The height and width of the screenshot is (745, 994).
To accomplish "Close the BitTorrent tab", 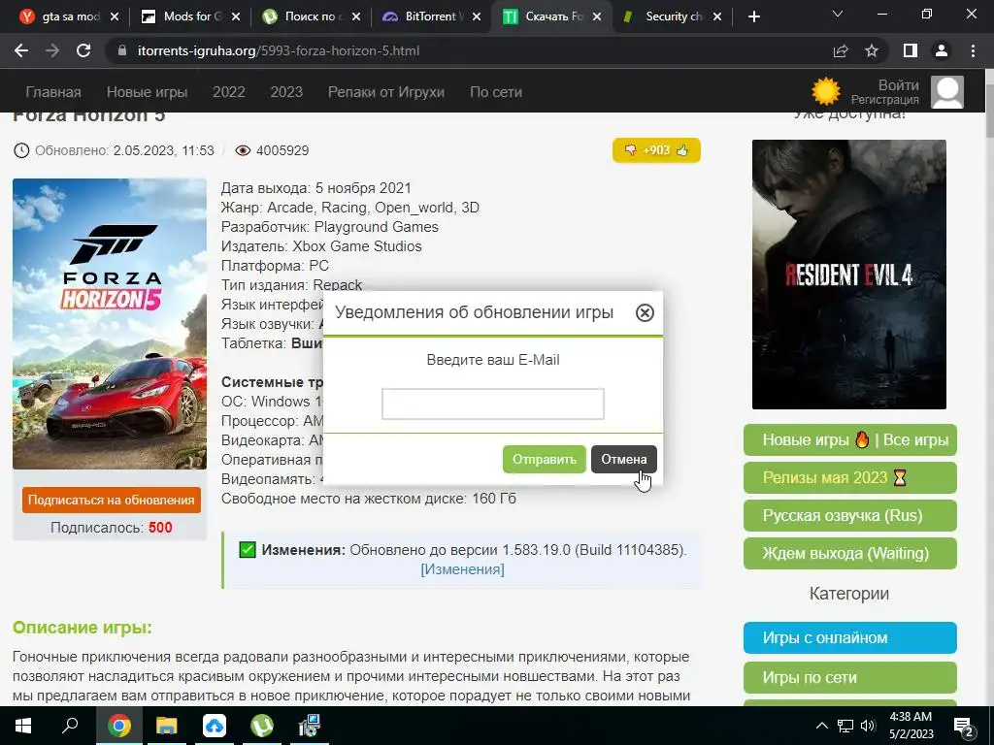I will tap(477, 17).
